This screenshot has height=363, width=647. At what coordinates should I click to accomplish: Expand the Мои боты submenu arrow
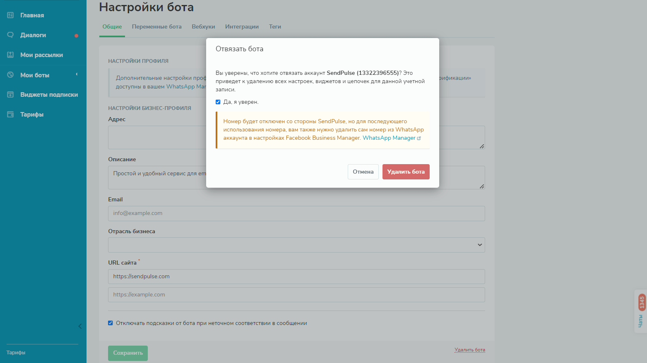coord(77,74)
